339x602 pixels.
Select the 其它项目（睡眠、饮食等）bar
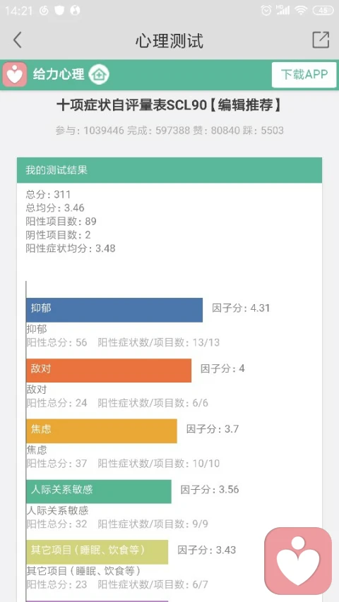click(97, 552)
